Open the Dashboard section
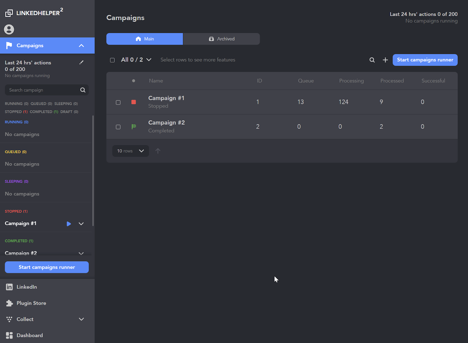The image size is (468, 343). click(x=30, y=335)
